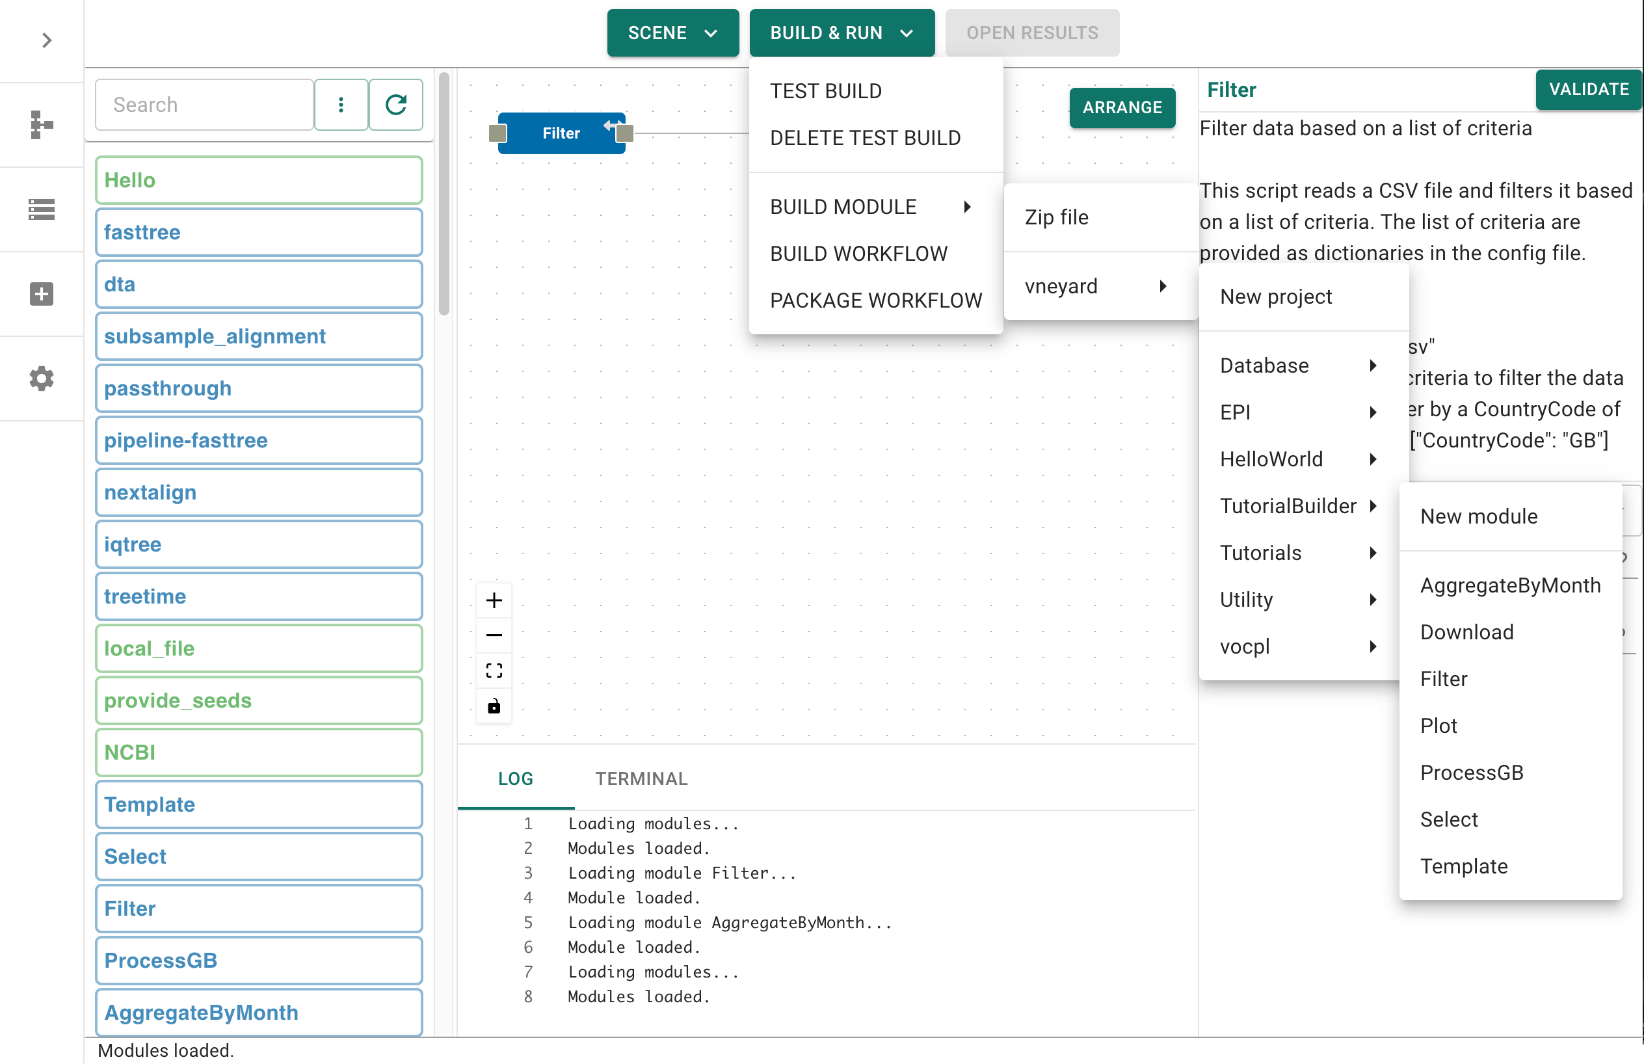Click the add-module plus sidebar icon
1644x1064 pixels.
42,293
